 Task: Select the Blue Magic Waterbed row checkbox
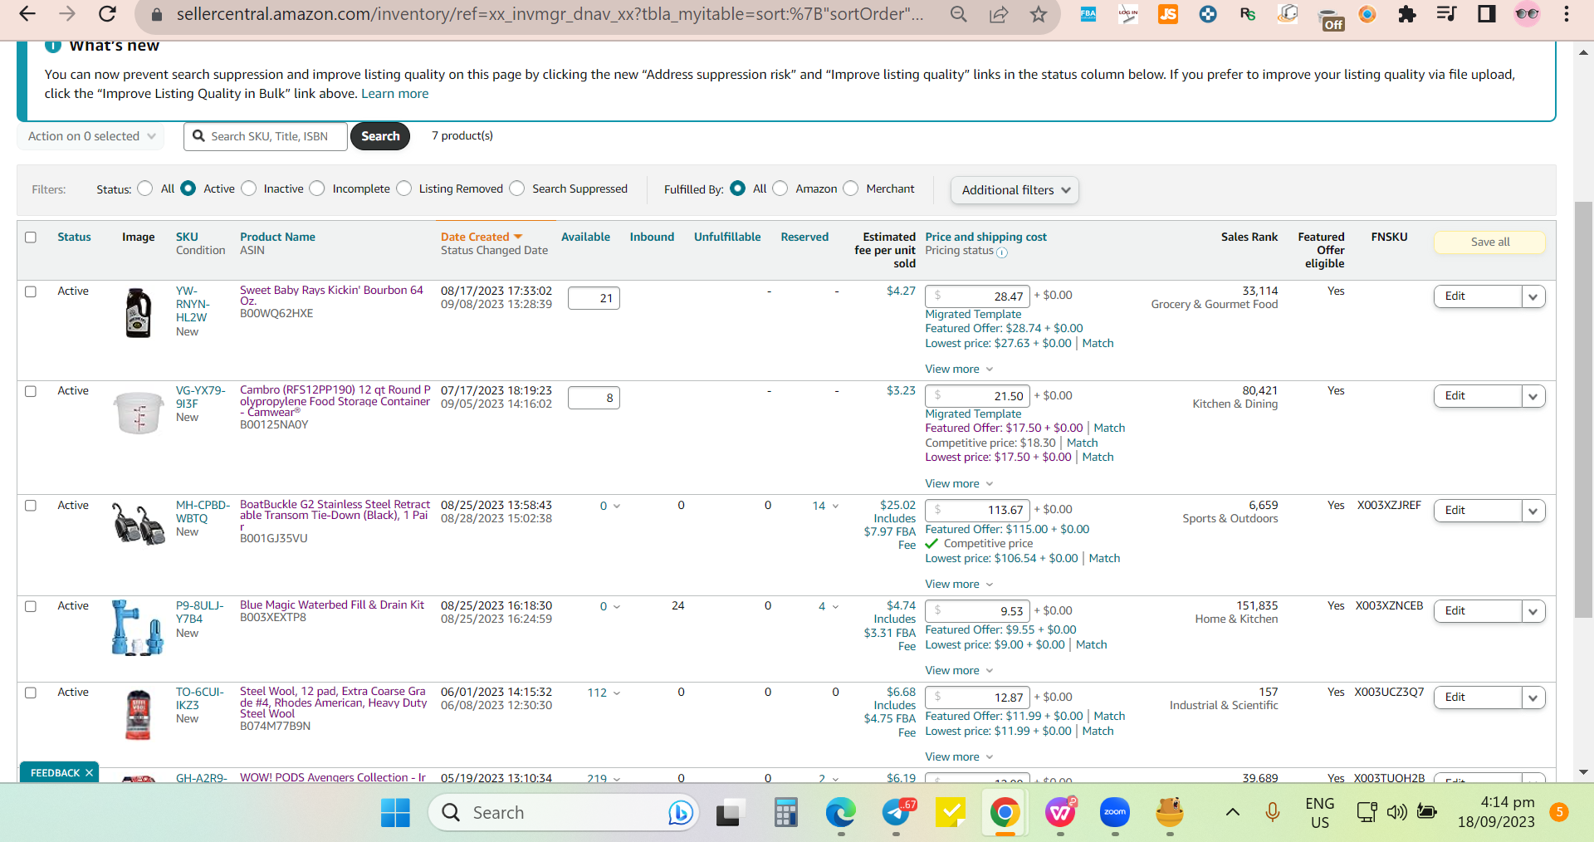(x=31, y=606)
